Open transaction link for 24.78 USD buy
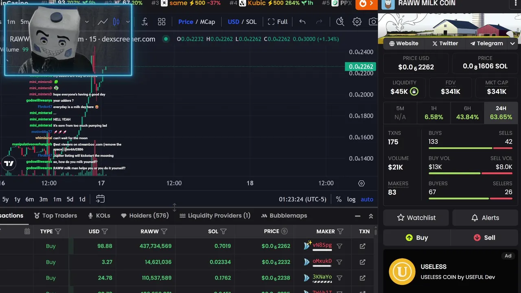The image size is (521, 293). (363, 278)
